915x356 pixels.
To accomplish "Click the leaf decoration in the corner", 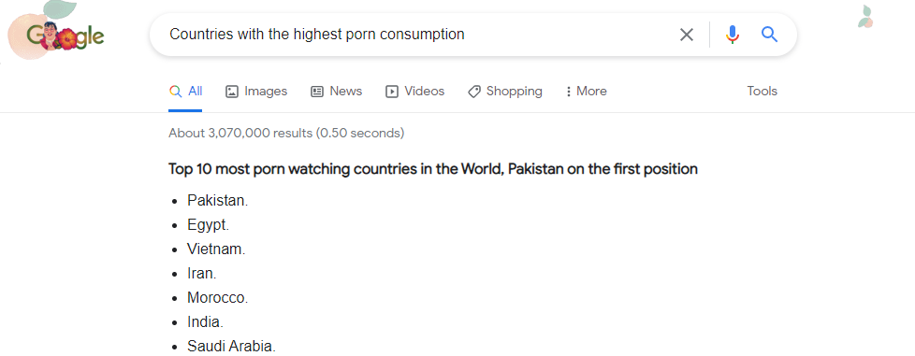I will coord(865,17).
